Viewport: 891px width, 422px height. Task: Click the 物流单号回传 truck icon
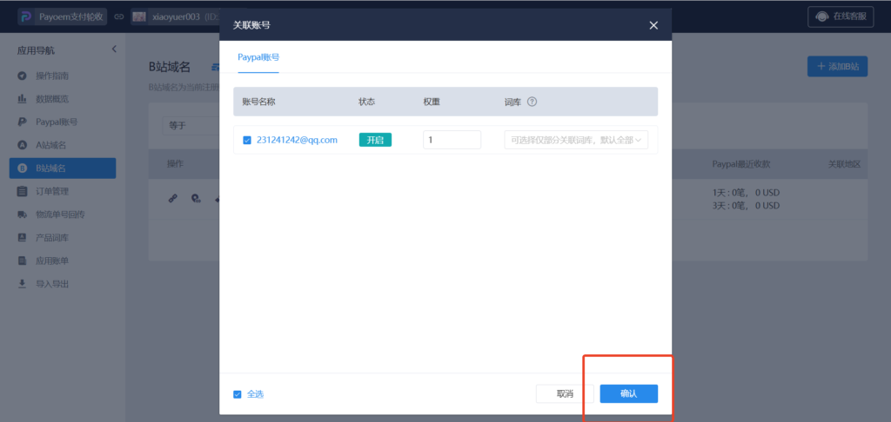tap(22, 214)
